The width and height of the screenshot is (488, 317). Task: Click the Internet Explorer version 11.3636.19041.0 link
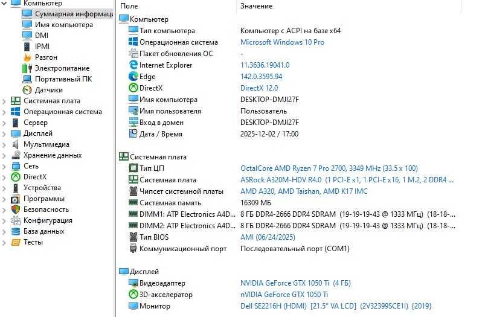[265, 65]
